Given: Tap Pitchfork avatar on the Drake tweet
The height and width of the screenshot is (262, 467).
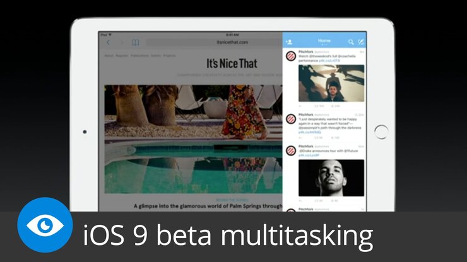Looking at the screenshot, I should pyautogui.click(x=291, y=151).
